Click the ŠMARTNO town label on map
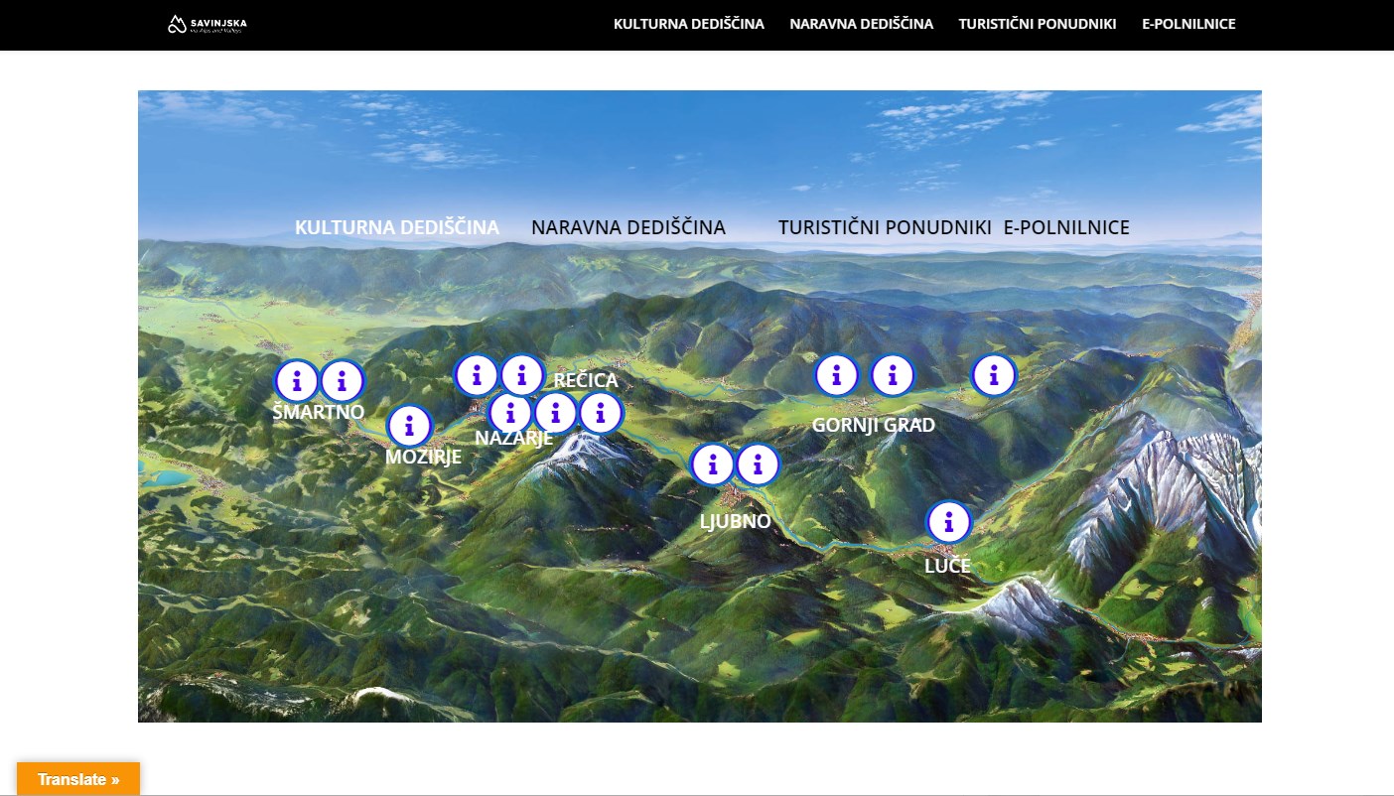 pyautogui.click(x=319, y=412)
